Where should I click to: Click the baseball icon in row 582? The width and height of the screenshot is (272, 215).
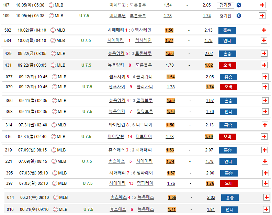pyautogui.click(x=53, y=30)
